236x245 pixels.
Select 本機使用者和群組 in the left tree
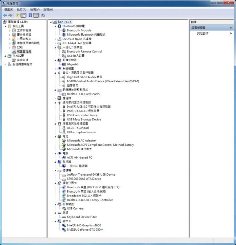tap(28, 43)
